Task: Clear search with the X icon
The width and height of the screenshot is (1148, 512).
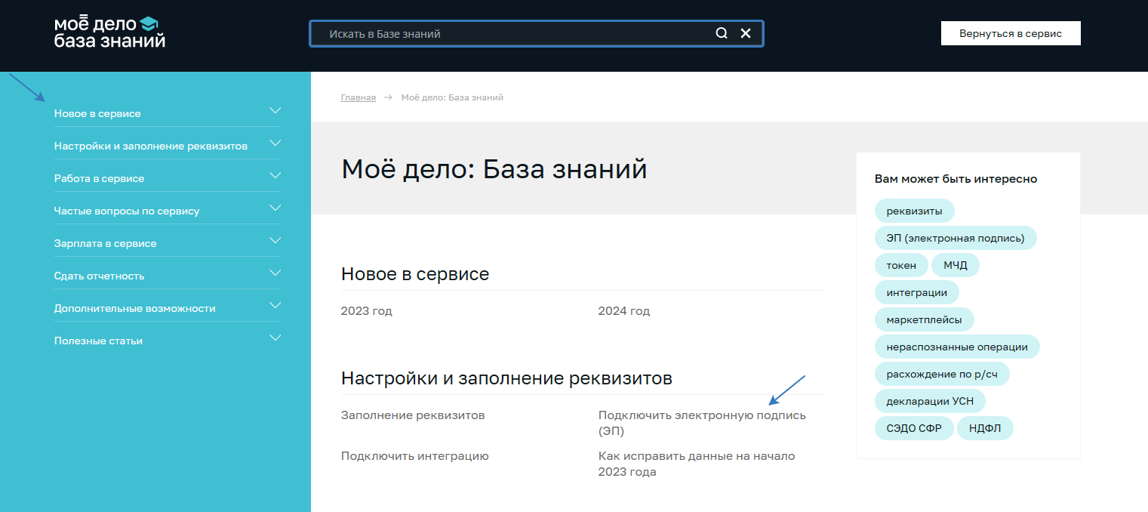Action: tap(746, 33)
